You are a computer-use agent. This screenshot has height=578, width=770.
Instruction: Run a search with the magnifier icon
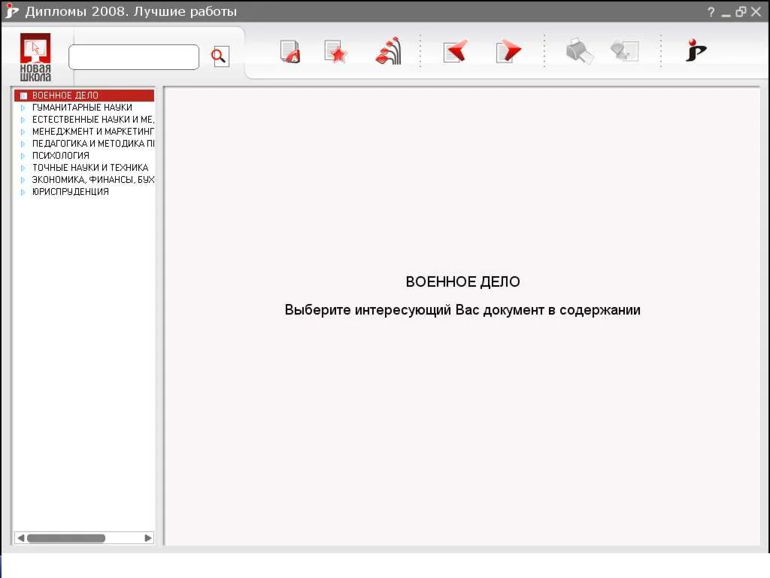tap(218, 56)
